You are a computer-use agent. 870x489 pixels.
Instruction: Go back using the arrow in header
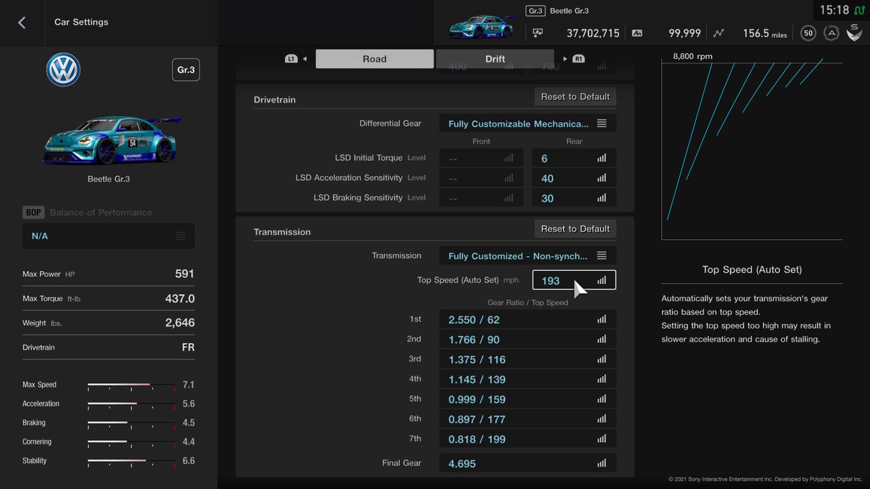[22, 22]
